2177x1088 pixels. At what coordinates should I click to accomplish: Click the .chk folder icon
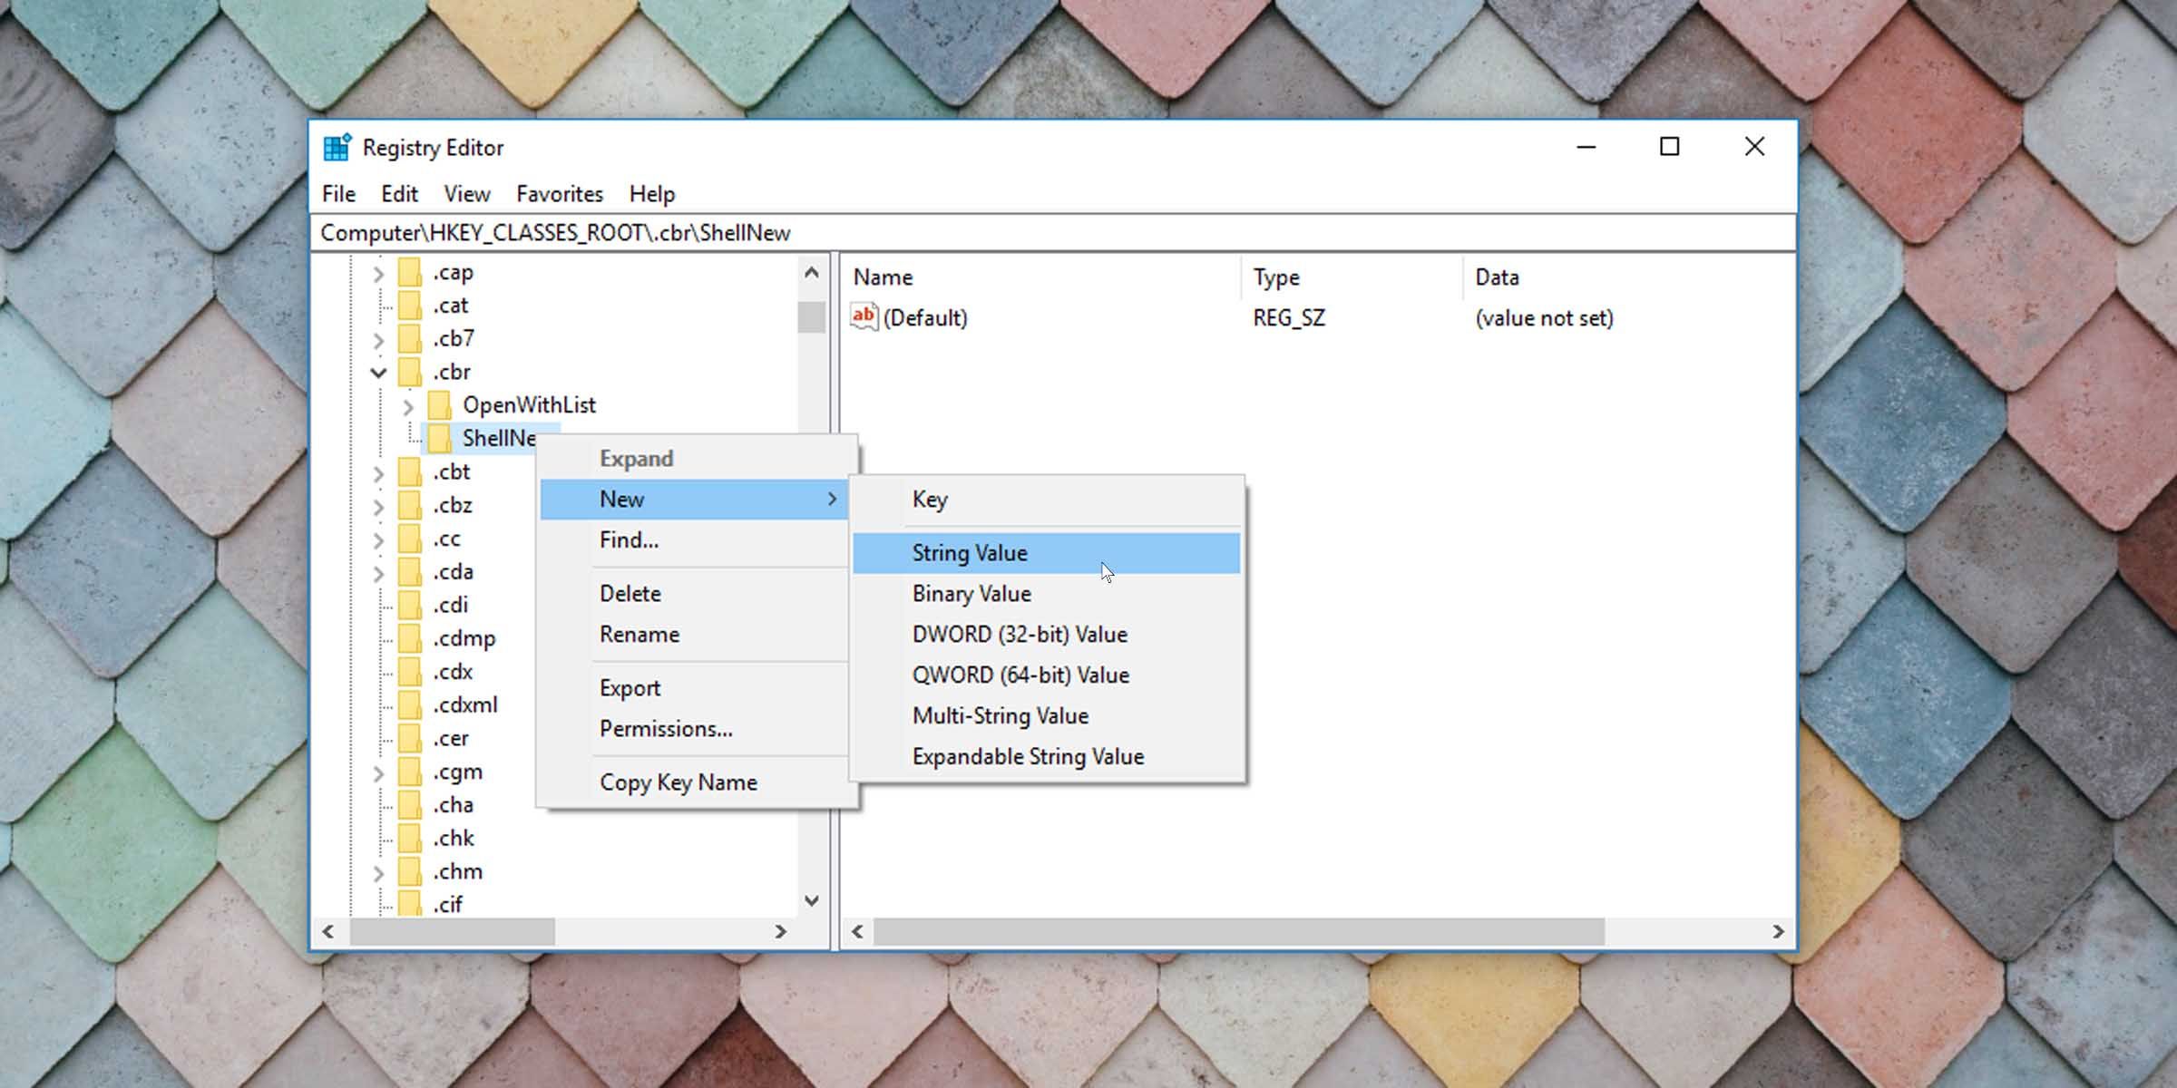pos(410,838)
